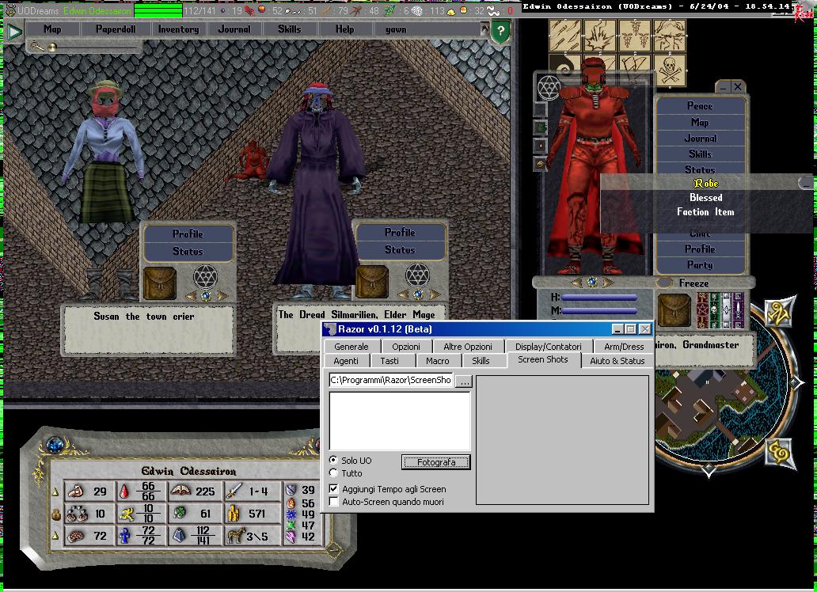Image resolution: width=817 pixels, height=592 pixels.
Task: Toggle the dexterity padlock beside 10
Action: pos(55,515)
